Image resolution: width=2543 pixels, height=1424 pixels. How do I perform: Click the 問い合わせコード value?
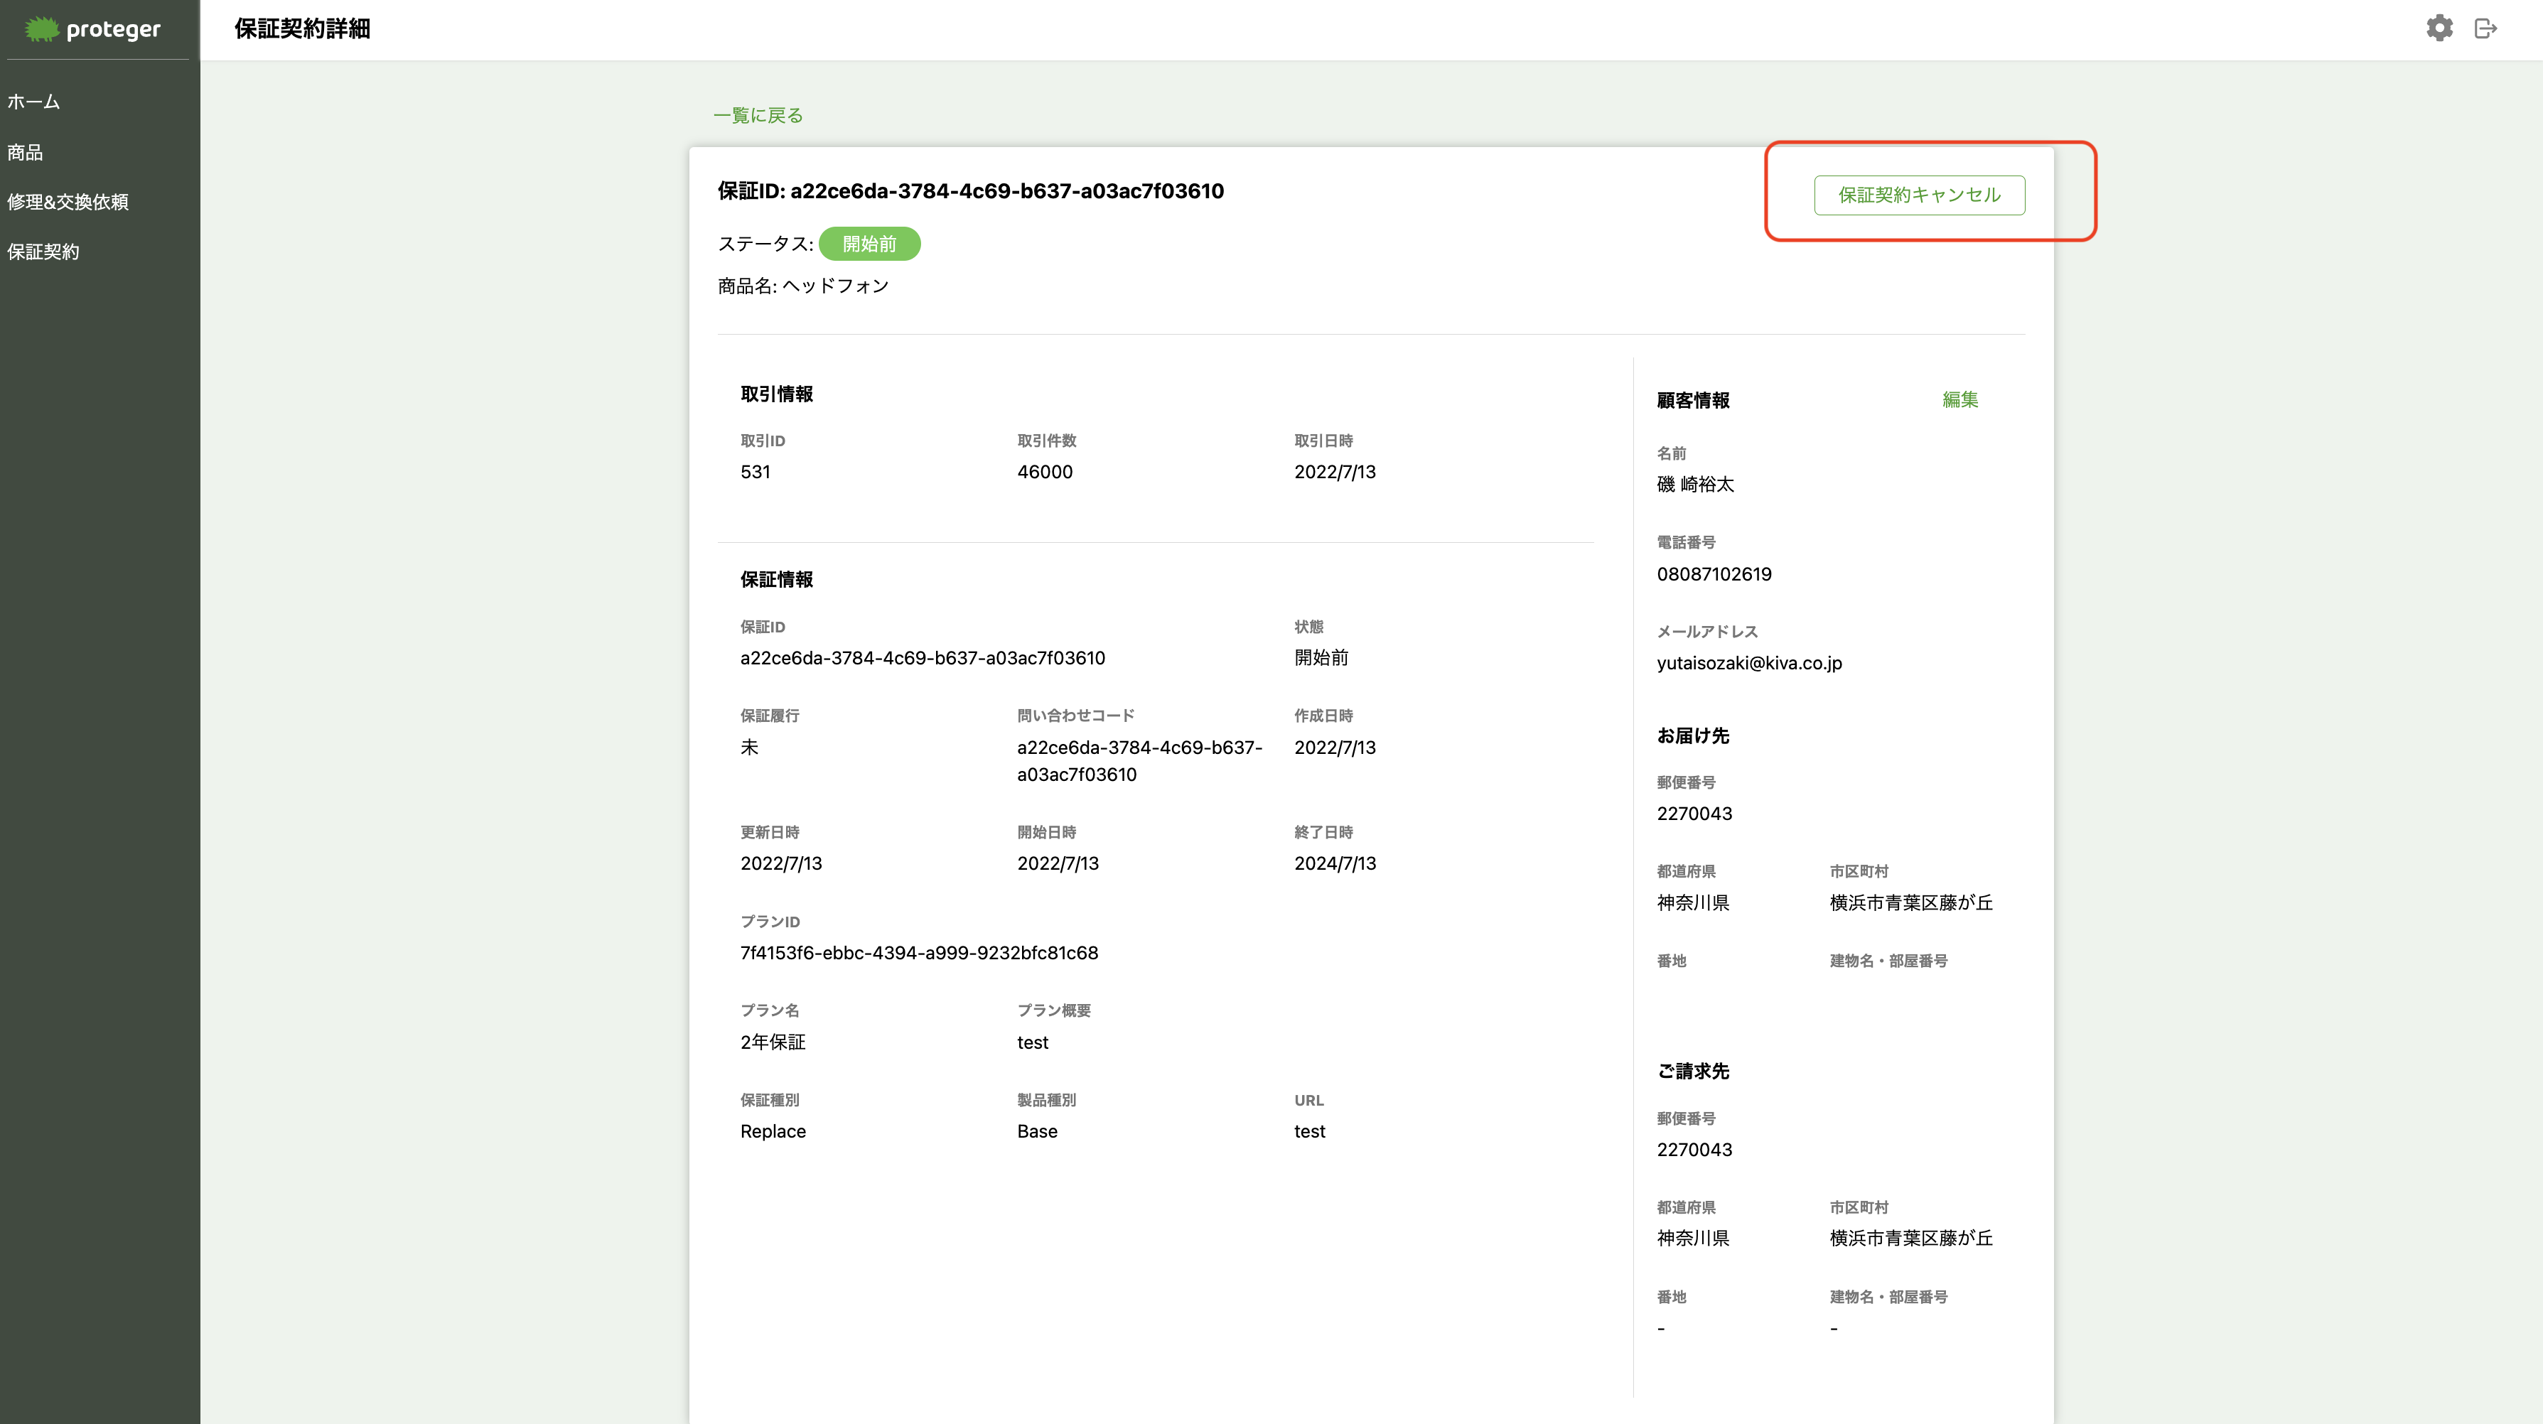1139,761
